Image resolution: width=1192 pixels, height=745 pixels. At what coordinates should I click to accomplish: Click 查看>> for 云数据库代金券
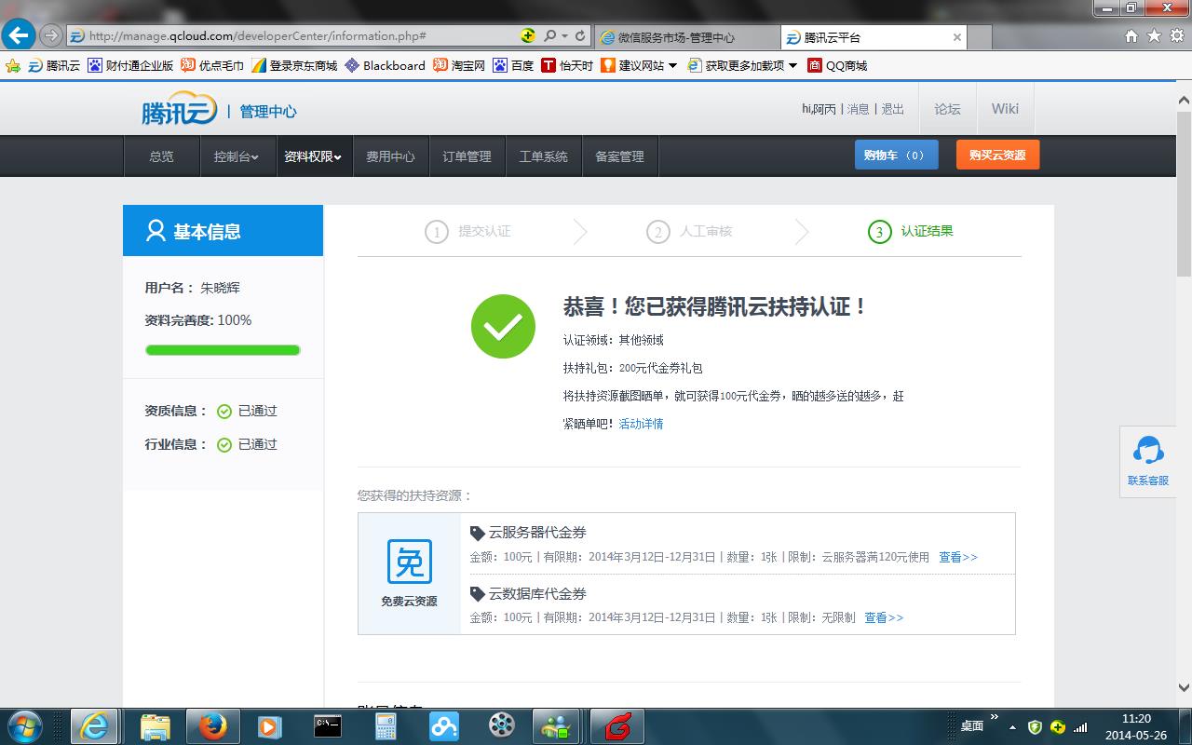[884, 617]
